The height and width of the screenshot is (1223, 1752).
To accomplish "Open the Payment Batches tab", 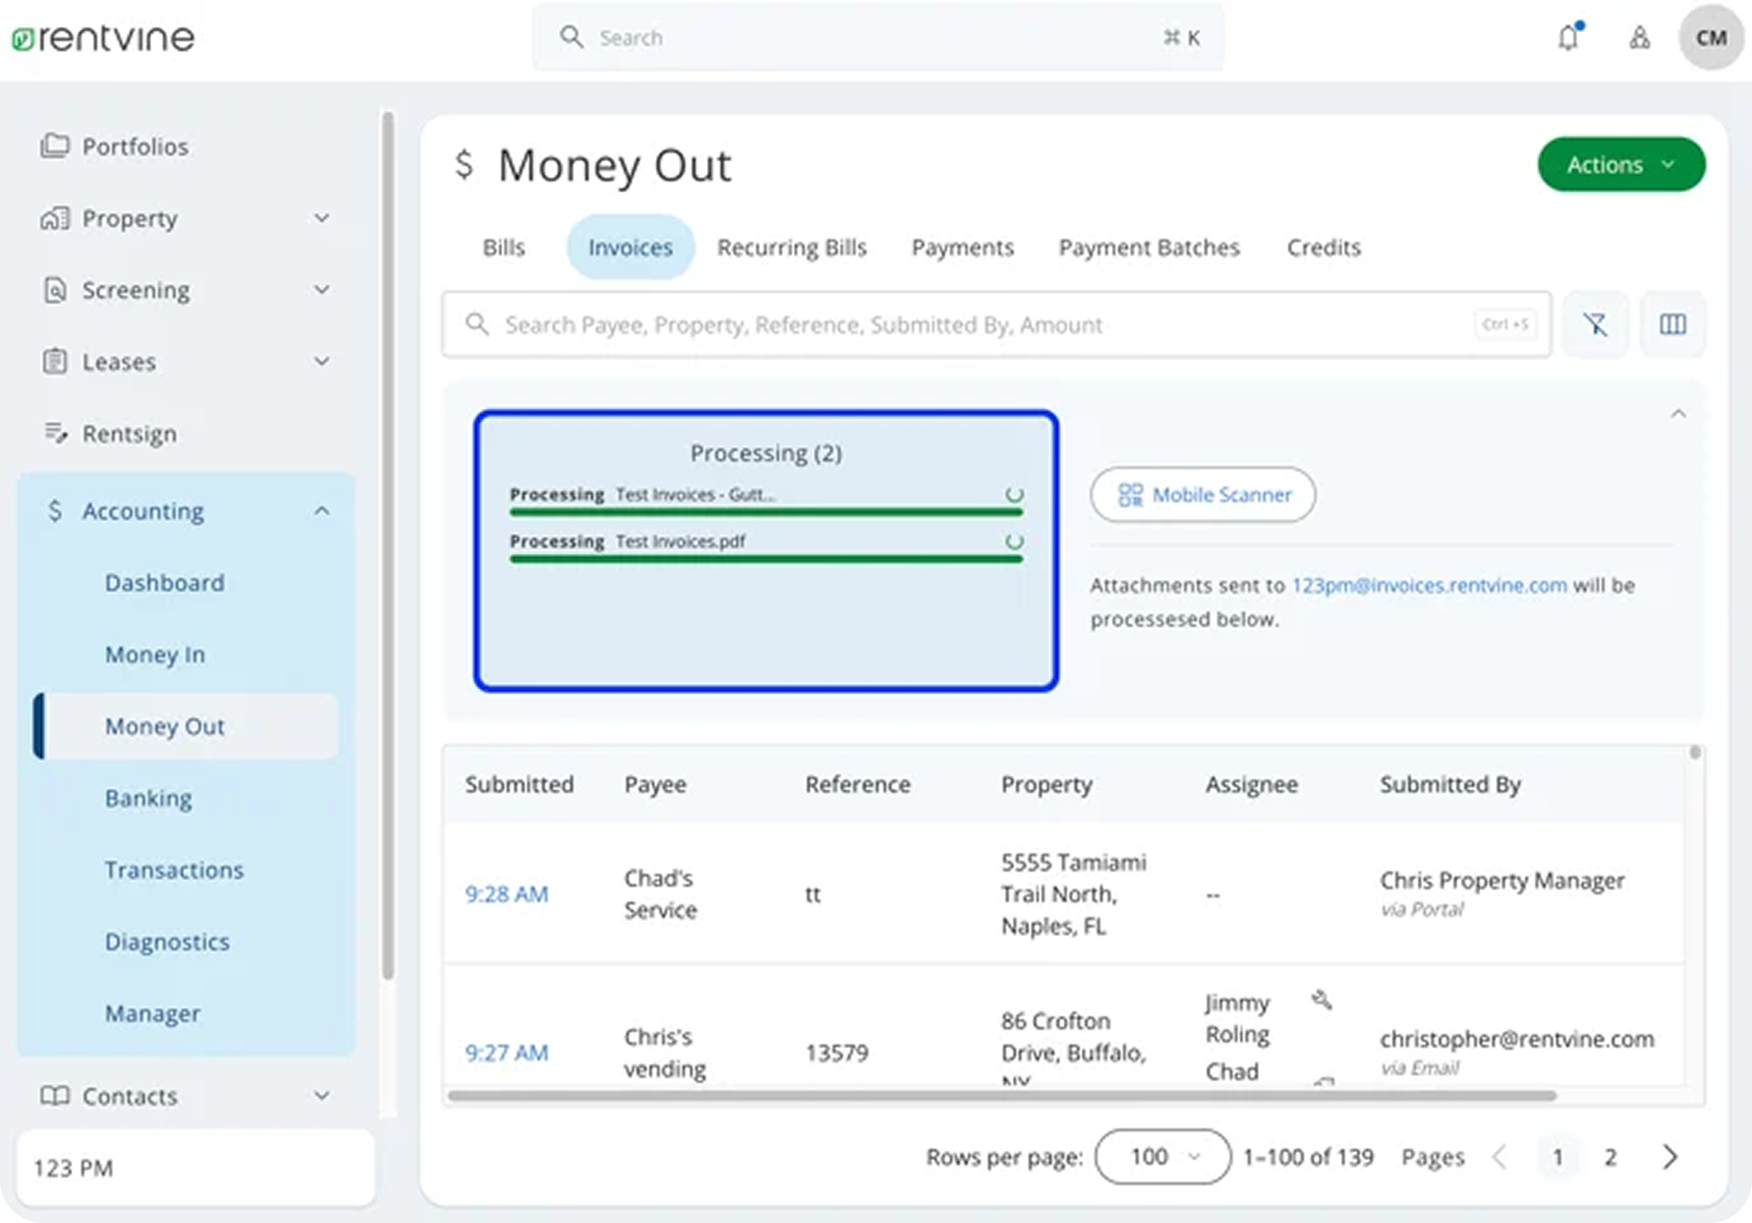I will click(1148, 247).
